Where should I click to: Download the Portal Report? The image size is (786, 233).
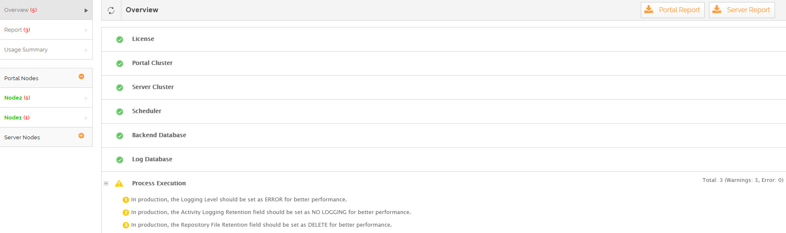tap(672, 10)
